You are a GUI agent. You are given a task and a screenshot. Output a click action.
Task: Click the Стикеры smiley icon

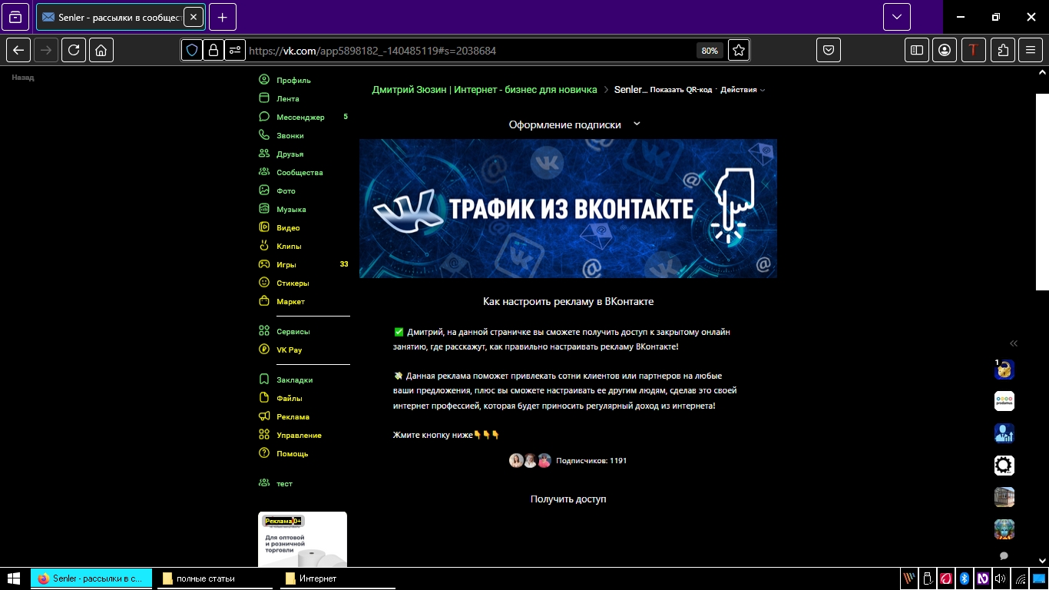[264, 283]
